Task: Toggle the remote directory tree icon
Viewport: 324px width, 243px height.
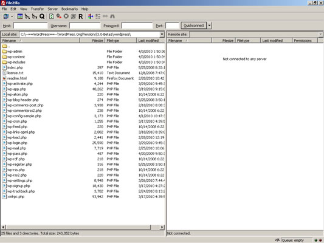Action: point(35,16)
